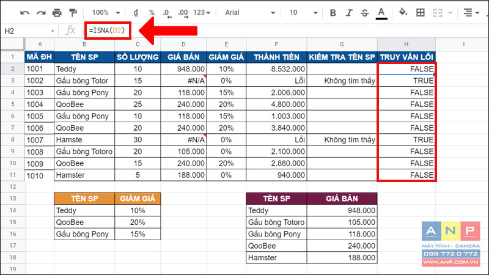
Task: Select column H header
Action: coord(406,44)
